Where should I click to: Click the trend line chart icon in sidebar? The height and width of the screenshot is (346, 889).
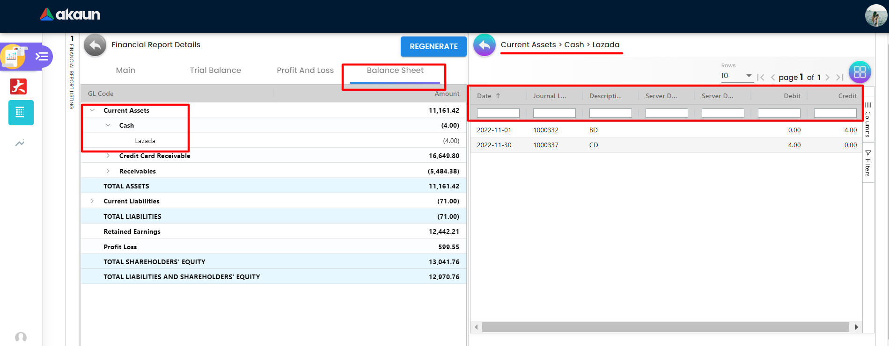click(20, 144)
